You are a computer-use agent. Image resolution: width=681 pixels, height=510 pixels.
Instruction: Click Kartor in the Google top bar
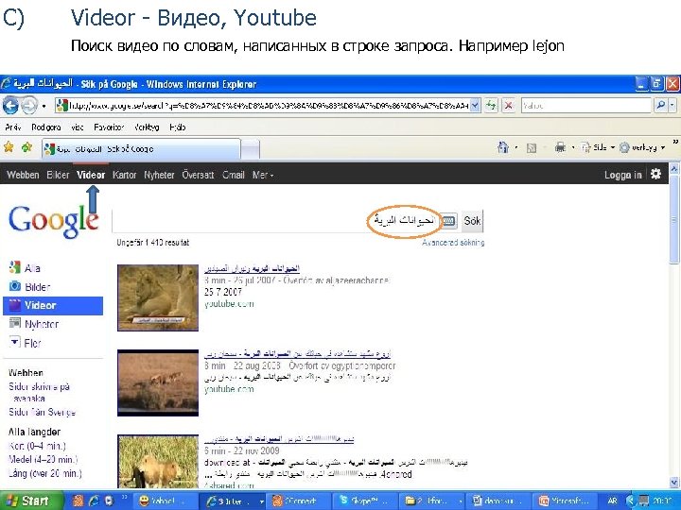[124, 175]
